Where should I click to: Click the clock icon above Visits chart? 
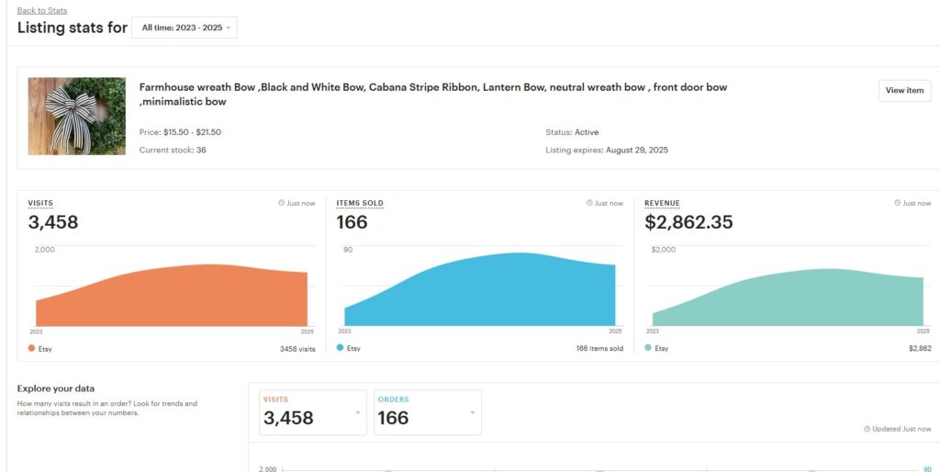[281, 203]
